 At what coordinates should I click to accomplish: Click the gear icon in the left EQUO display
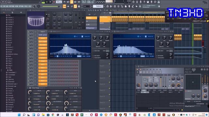(75, 36)
